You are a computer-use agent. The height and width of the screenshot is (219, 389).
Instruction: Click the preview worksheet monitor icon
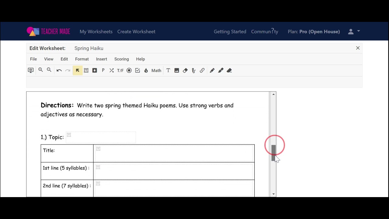pos(31,70)
